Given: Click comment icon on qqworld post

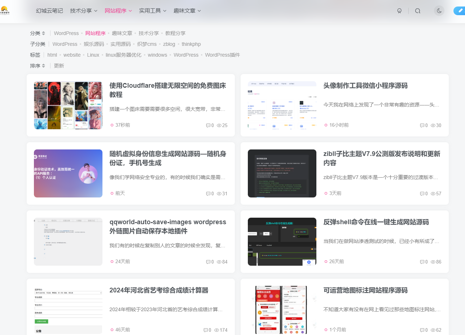Looking at the screenshot, I should coord(208,262).
